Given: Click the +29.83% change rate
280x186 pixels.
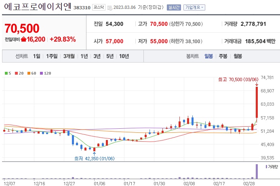Looking at the screenshot, I should (63, 39).
